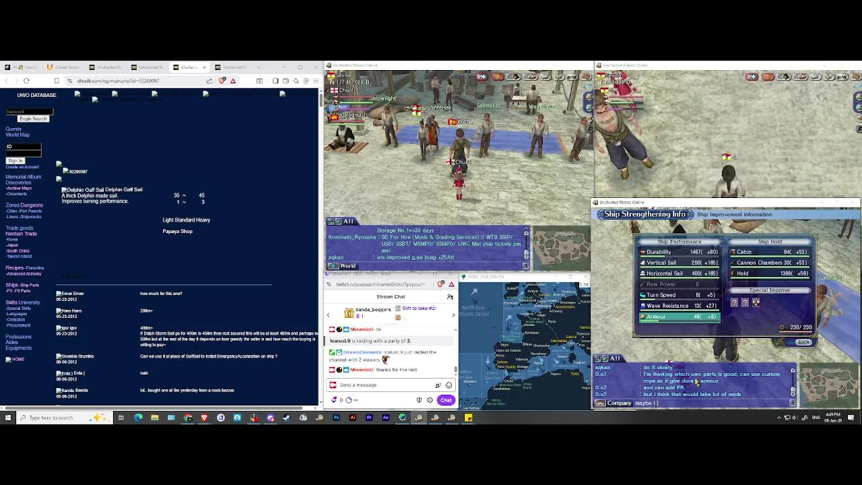Select the Turn Speed stat row
Viewport: 862px width, 485px height.
(679, 295)
